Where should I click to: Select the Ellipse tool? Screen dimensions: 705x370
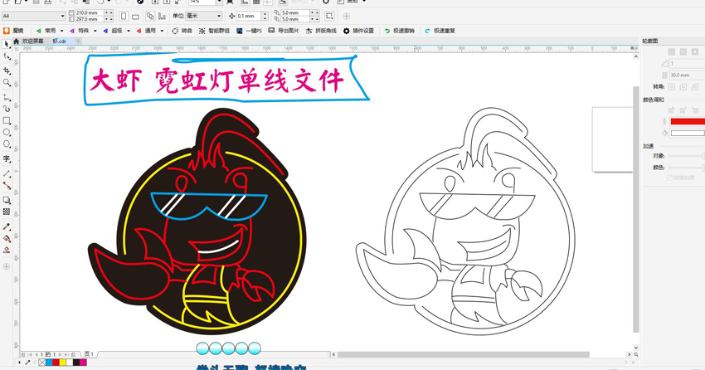7,133
